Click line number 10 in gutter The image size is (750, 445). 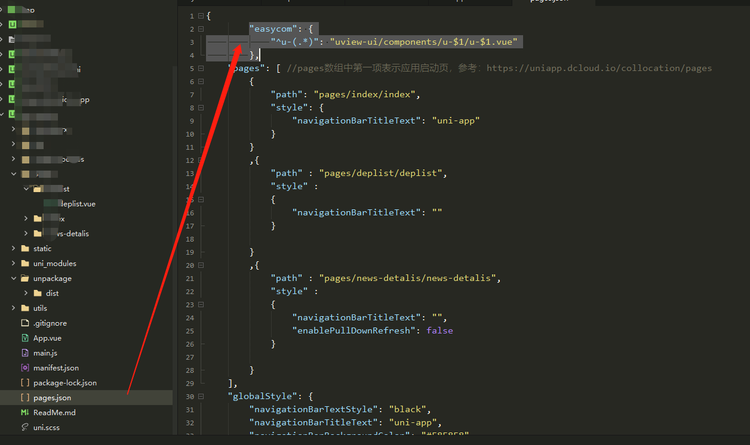[x=190, y=134]
